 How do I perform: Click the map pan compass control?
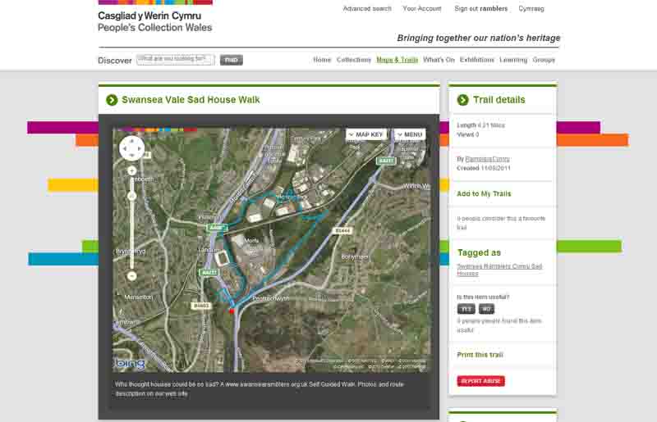coord(131,148)
